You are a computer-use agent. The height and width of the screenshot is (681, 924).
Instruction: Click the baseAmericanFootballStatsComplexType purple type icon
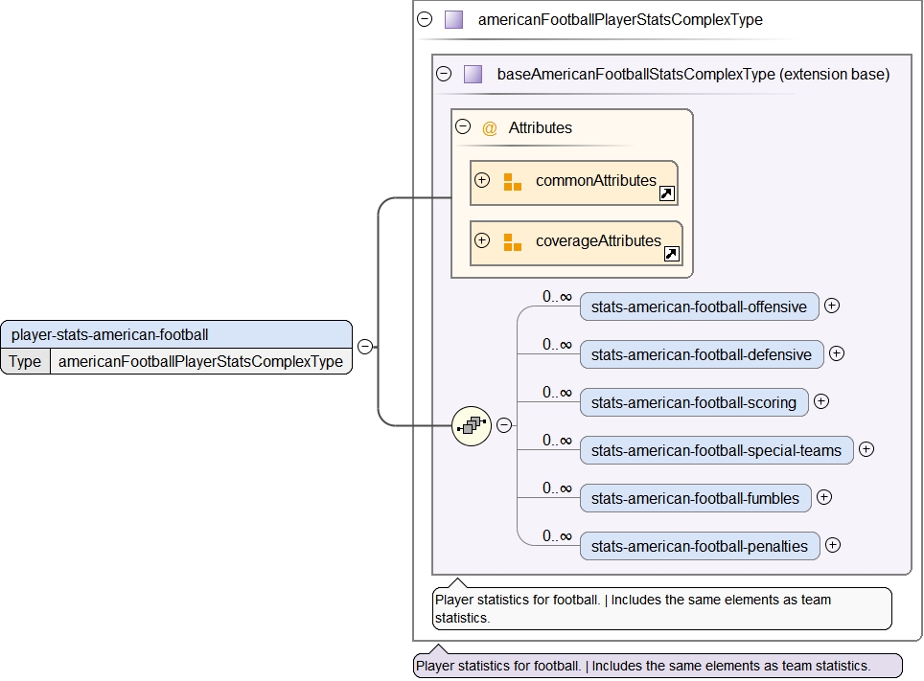pos(473,74)
